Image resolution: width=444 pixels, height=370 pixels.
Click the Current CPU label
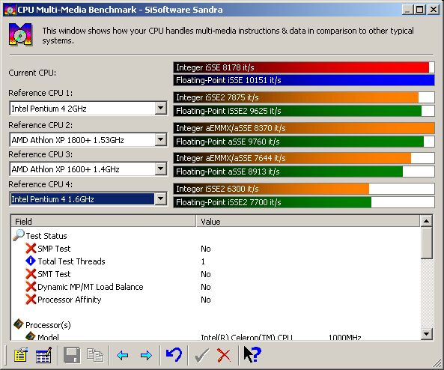pyautogui.click(x=32, y=73)
